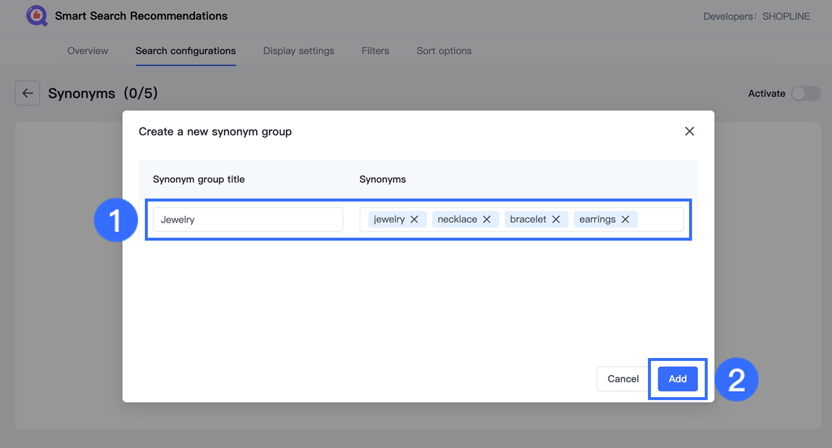Screen dimensions: 832x448
Task: Click the Cancel button
Action: [x=623, y=379]
